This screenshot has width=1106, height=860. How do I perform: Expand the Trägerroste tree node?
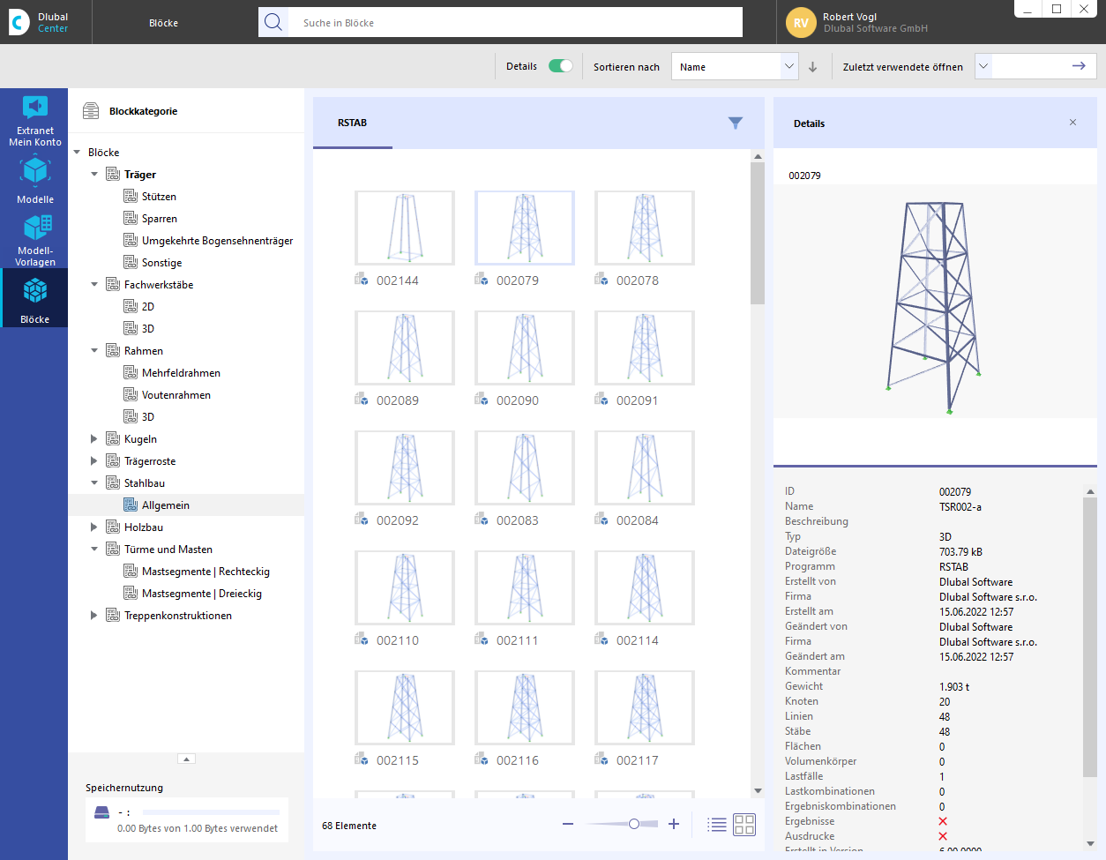click(x=94, y=461)
